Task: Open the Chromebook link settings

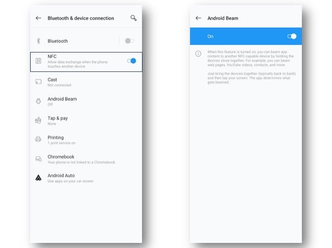Action: click(x=86, y=159)
